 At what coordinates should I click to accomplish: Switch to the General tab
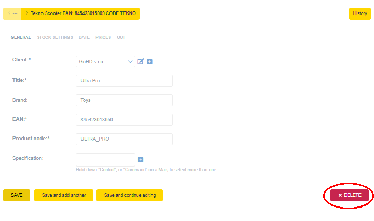click(x=21, y=37)
